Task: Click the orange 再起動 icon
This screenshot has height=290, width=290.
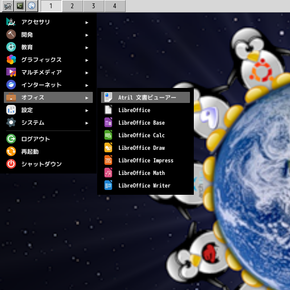Action: (11, 151)
